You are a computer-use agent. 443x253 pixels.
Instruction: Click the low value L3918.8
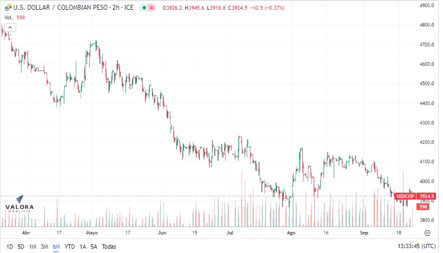pyautogui.click(x=216, y=8)
